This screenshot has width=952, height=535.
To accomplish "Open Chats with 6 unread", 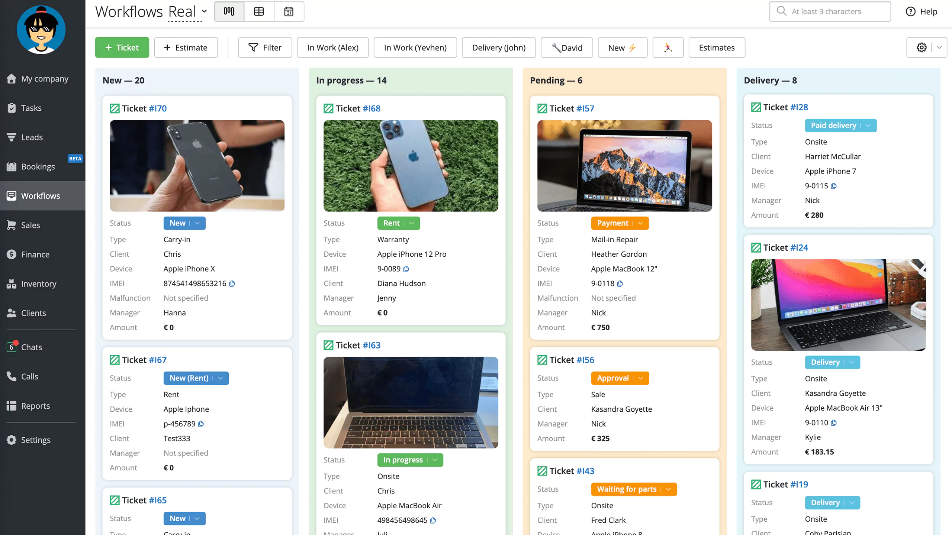I will 43,347.
